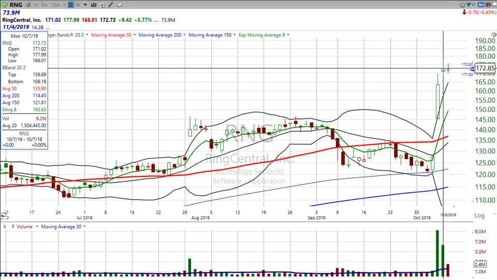The width and height of the screenshot is (497, 280).
Task: Expand the timeframe dropdown arrow after W
Action: 84,5
